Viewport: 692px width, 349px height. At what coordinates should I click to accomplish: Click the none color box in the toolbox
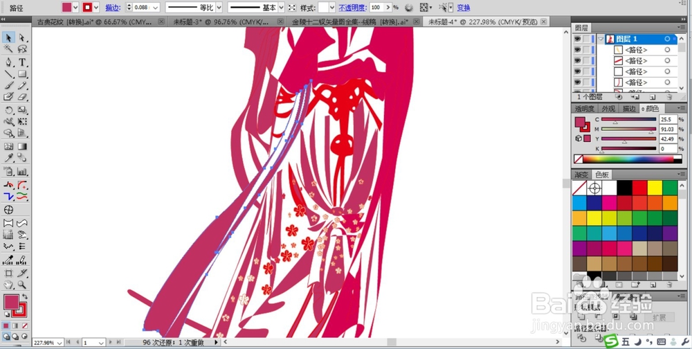(x=25, y=325)
